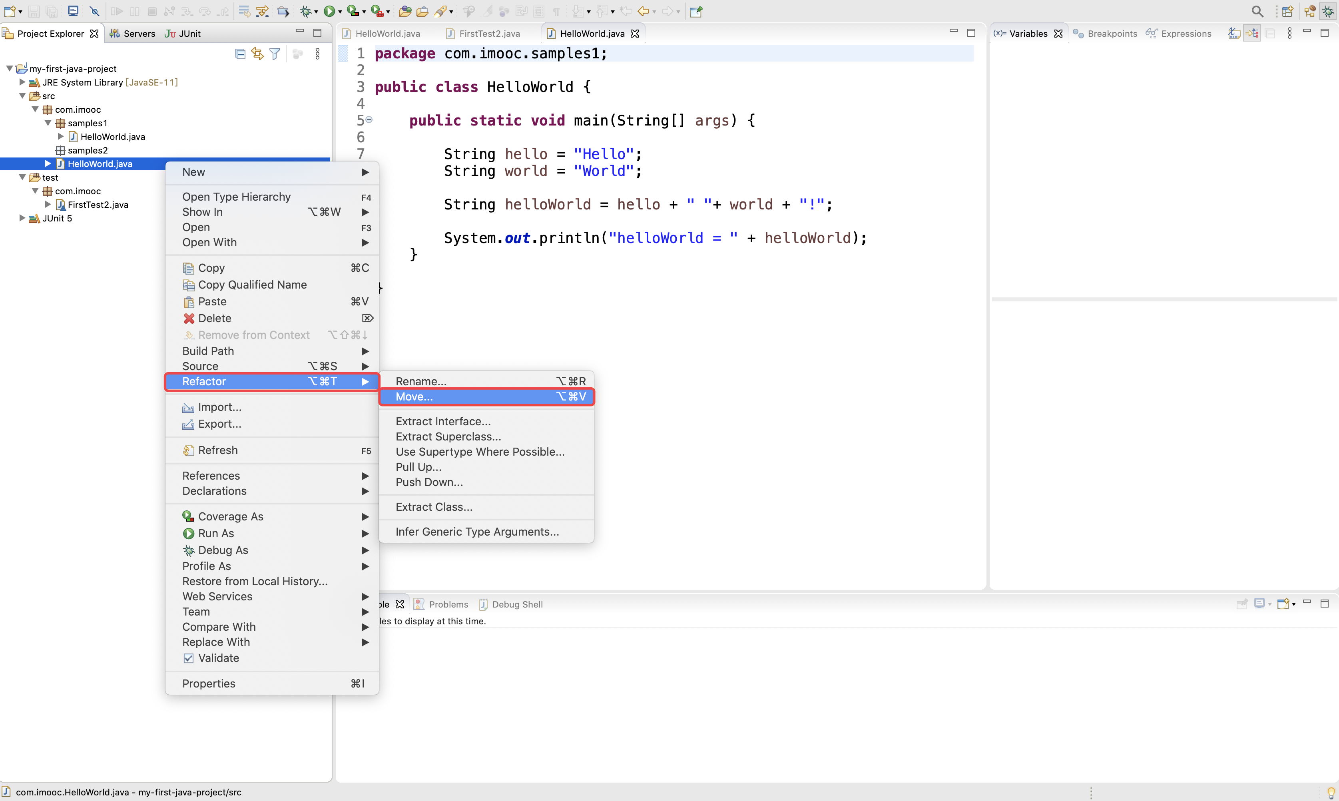Expand JRE System Library node

click(22, 82)
